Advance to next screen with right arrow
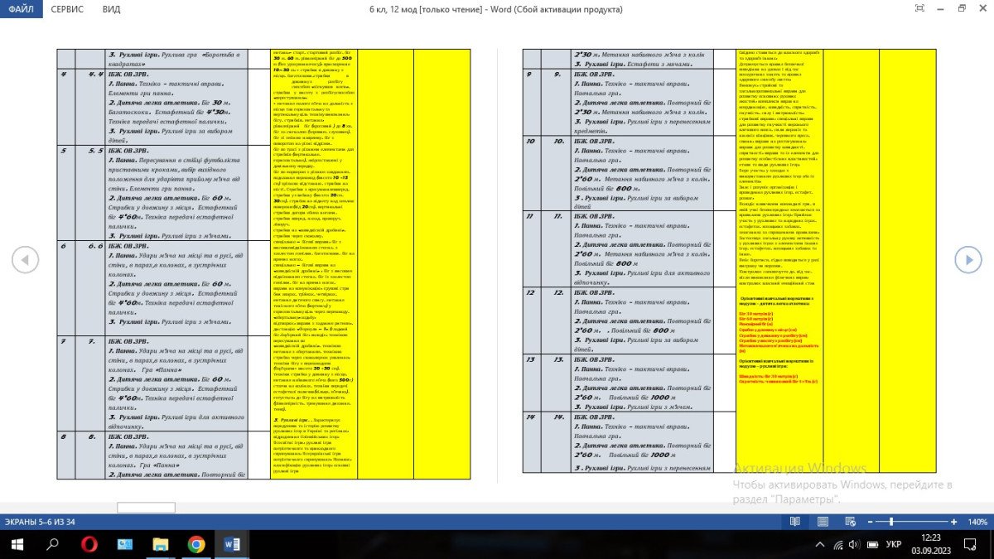Screen dimensions: 994x559 967,260
